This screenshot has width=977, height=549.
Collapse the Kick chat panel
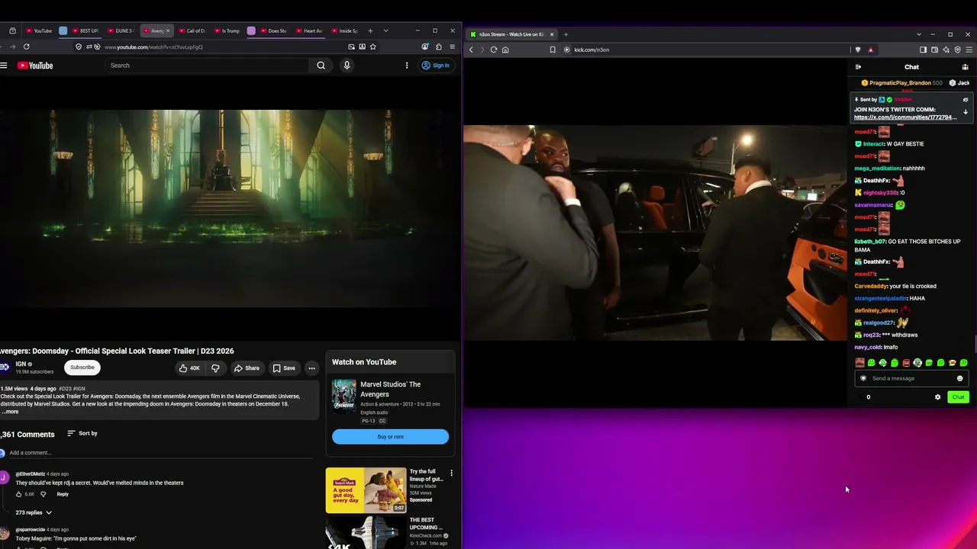pyautogui.click(x=858, y=67)
